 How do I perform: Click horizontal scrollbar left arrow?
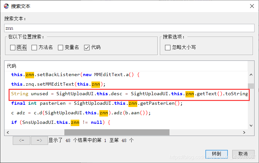(8, 132)
